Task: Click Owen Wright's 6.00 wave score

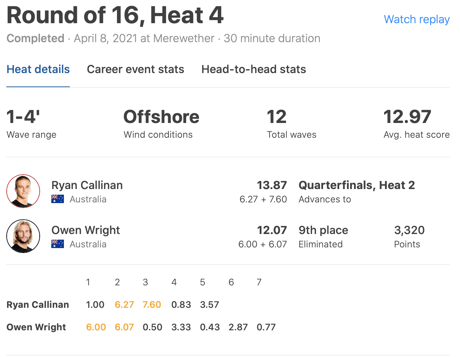Action: [96, 327]
